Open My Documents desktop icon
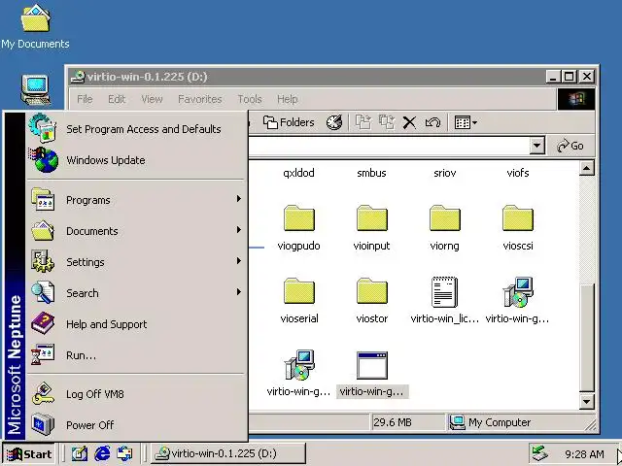 [x=35, y=26]
